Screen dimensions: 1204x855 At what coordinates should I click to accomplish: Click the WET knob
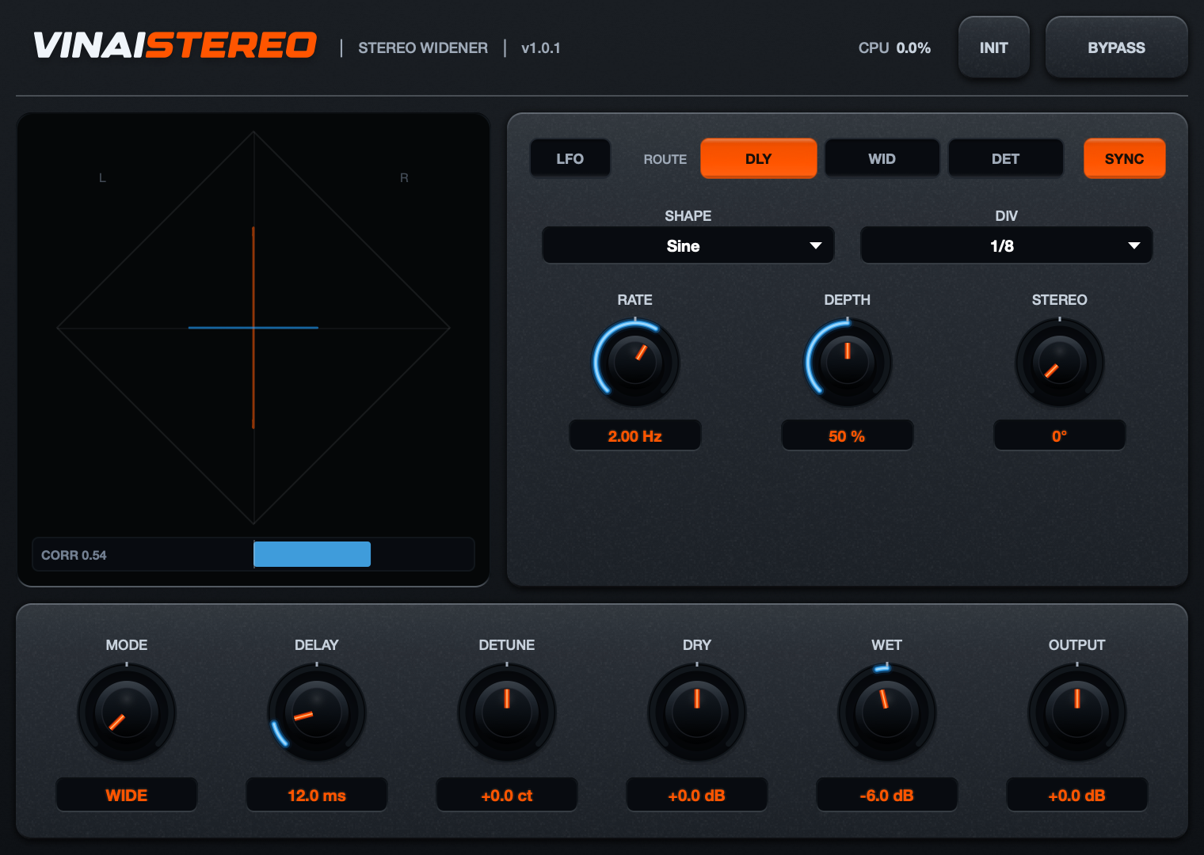tap(887, 712)
